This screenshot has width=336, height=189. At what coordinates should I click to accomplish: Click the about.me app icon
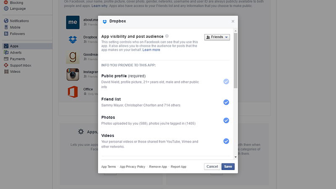click(73, 22)
